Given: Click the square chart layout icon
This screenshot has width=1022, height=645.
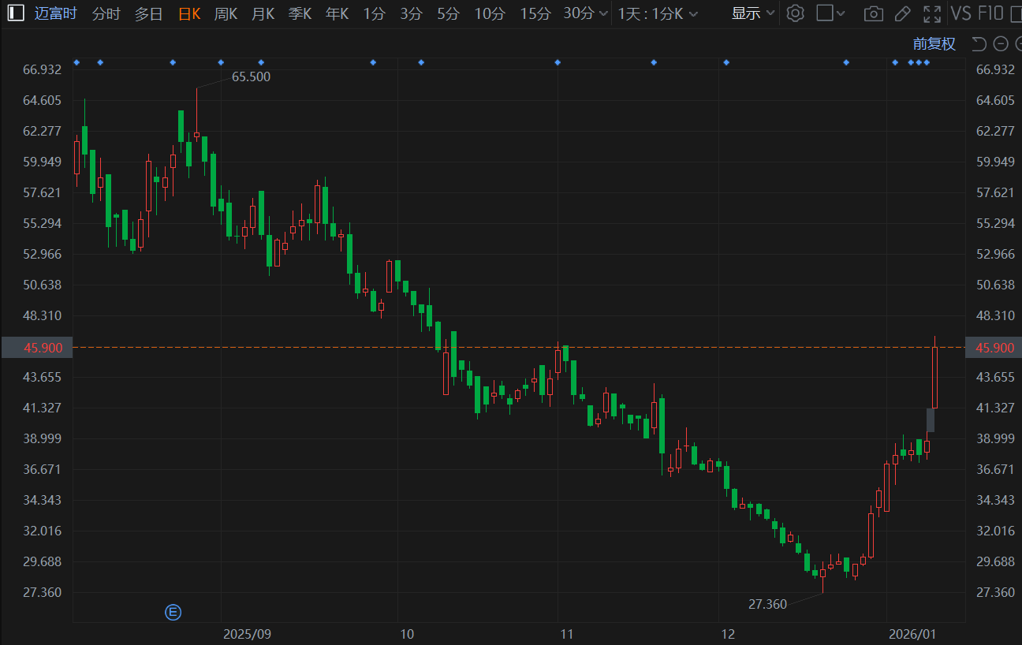Looking at the screenshot, I should 824,13.
